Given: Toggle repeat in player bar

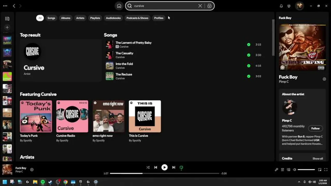Looking at the screenshot, I should click(x=181, y=167).
